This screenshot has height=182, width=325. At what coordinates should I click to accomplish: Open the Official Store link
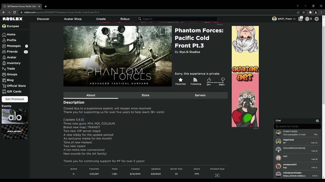[x=14, y=86]
